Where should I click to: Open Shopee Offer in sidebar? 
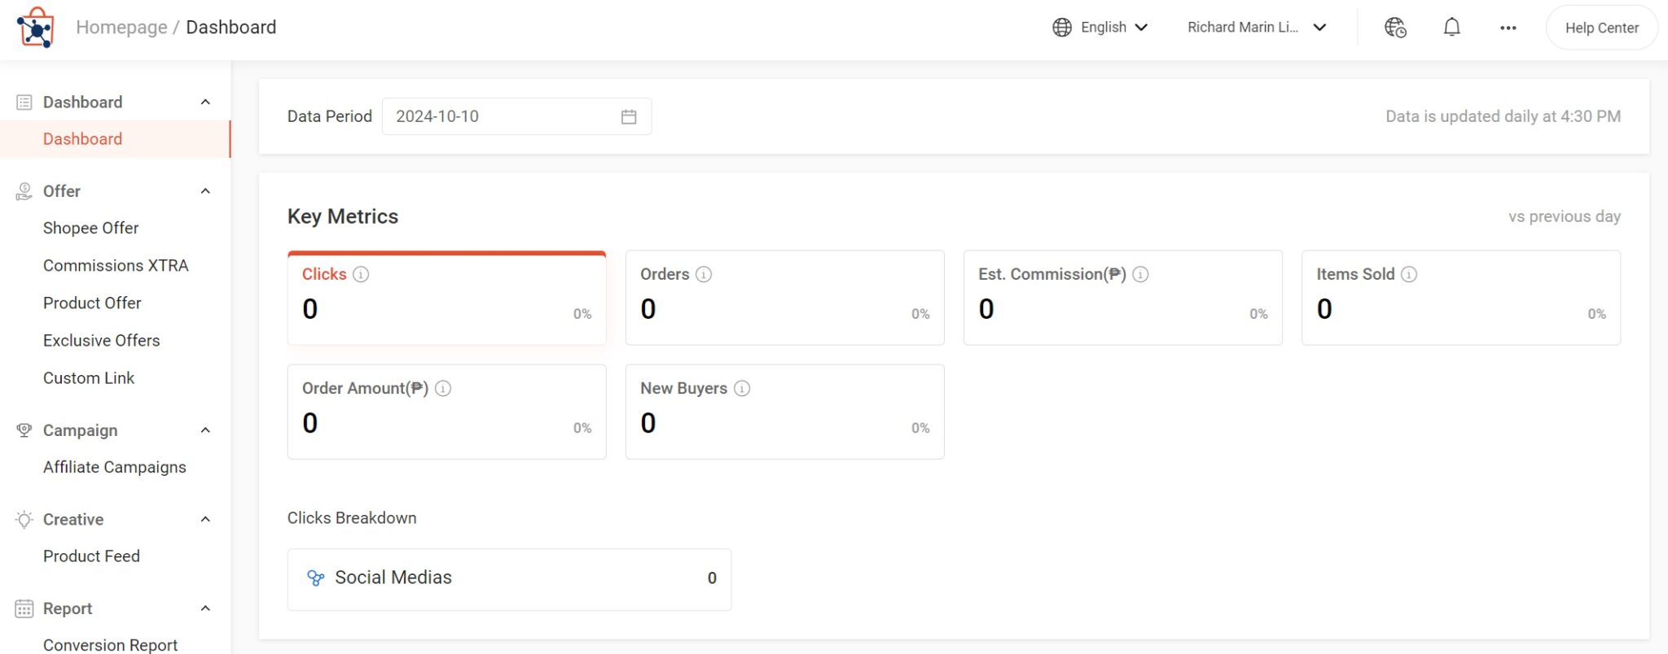click(x=90, y=229)
